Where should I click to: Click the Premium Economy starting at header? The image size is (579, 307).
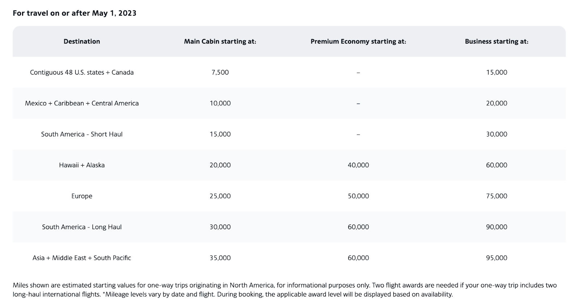pyautogui.click(x=358, y=41)
